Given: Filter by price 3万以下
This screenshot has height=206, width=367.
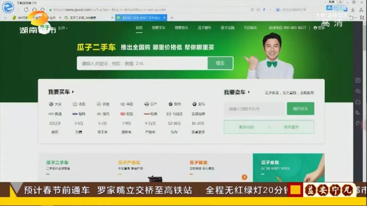Looking at the screenshot, I should point(55,123).
